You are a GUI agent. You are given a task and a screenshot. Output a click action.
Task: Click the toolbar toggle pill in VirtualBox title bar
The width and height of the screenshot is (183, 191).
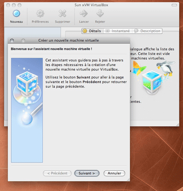tap(174, 5)
